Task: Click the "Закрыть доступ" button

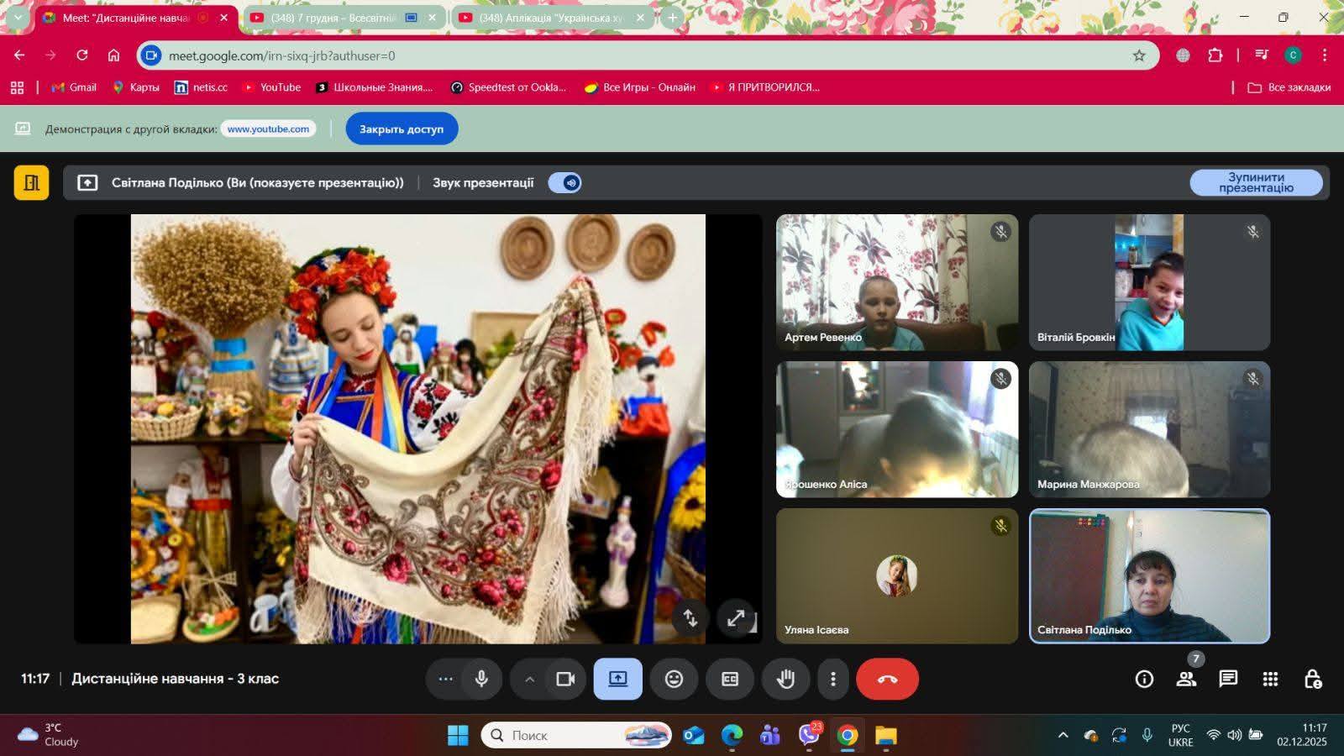Action: pyautogui.click(x=401, y=129)
